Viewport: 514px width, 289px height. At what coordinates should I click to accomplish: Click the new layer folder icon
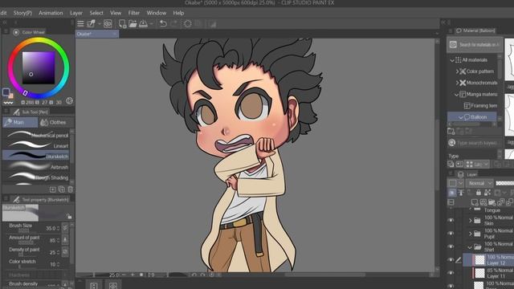coord(492,202)
